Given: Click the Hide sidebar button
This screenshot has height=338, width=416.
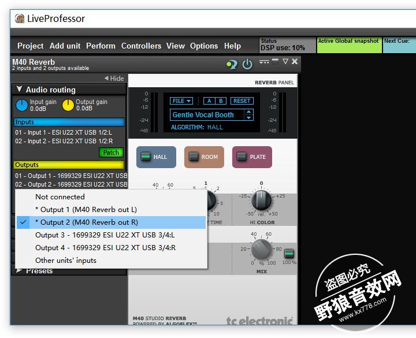Looking at the screenshot, I should tap(114, 78).
